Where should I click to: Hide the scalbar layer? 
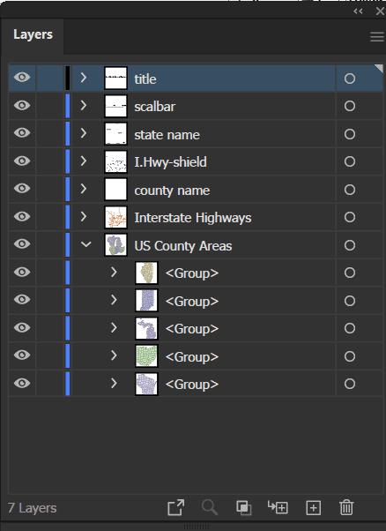(22, 106)
